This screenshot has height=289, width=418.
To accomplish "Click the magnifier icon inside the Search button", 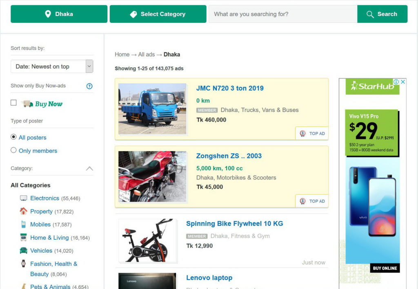I will [370, 13].
